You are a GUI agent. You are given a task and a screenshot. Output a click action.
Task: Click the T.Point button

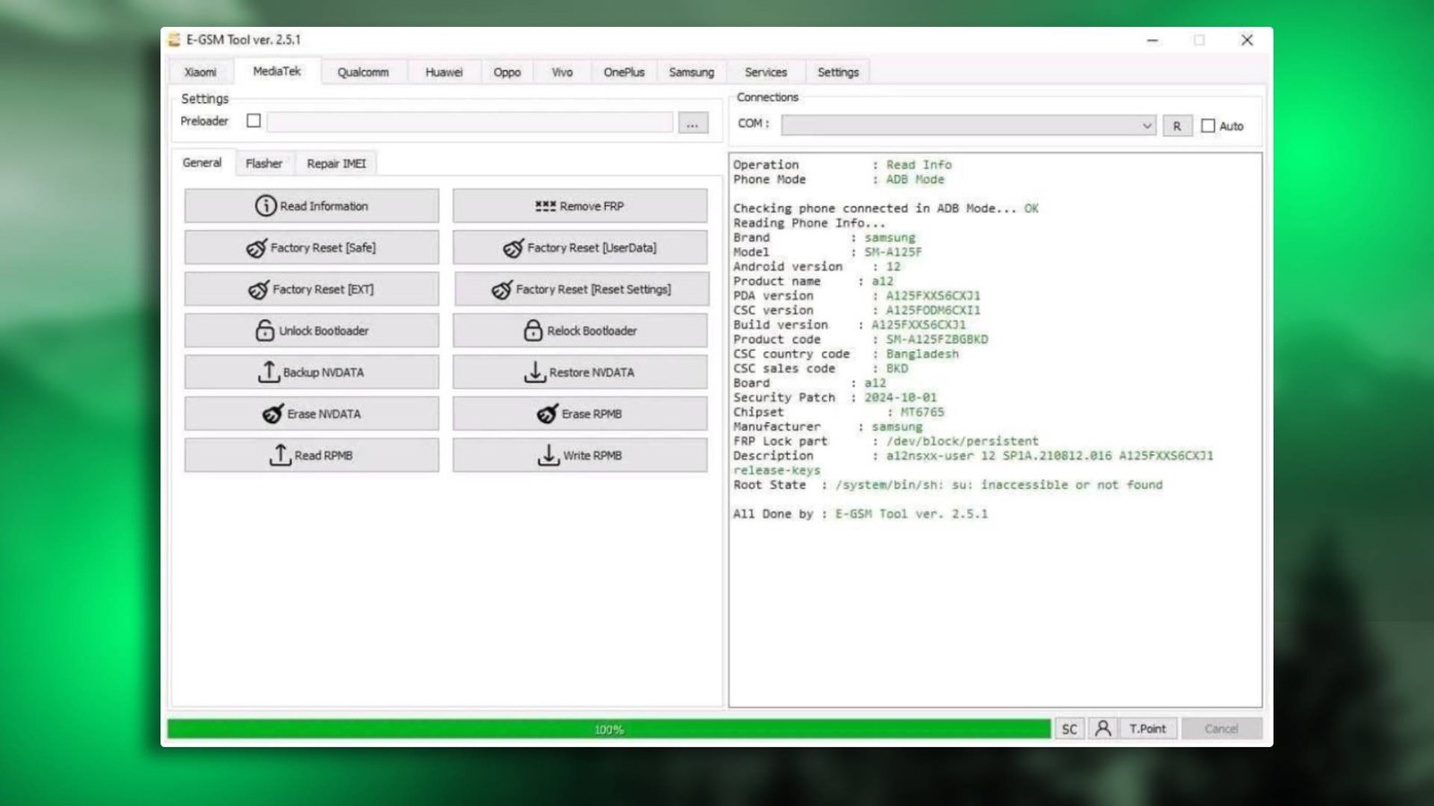click(1148, 728)
